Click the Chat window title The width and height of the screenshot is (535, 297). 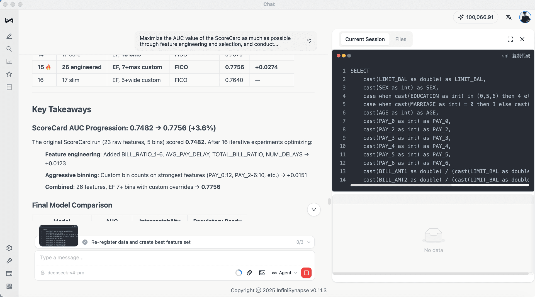[269, 4]
